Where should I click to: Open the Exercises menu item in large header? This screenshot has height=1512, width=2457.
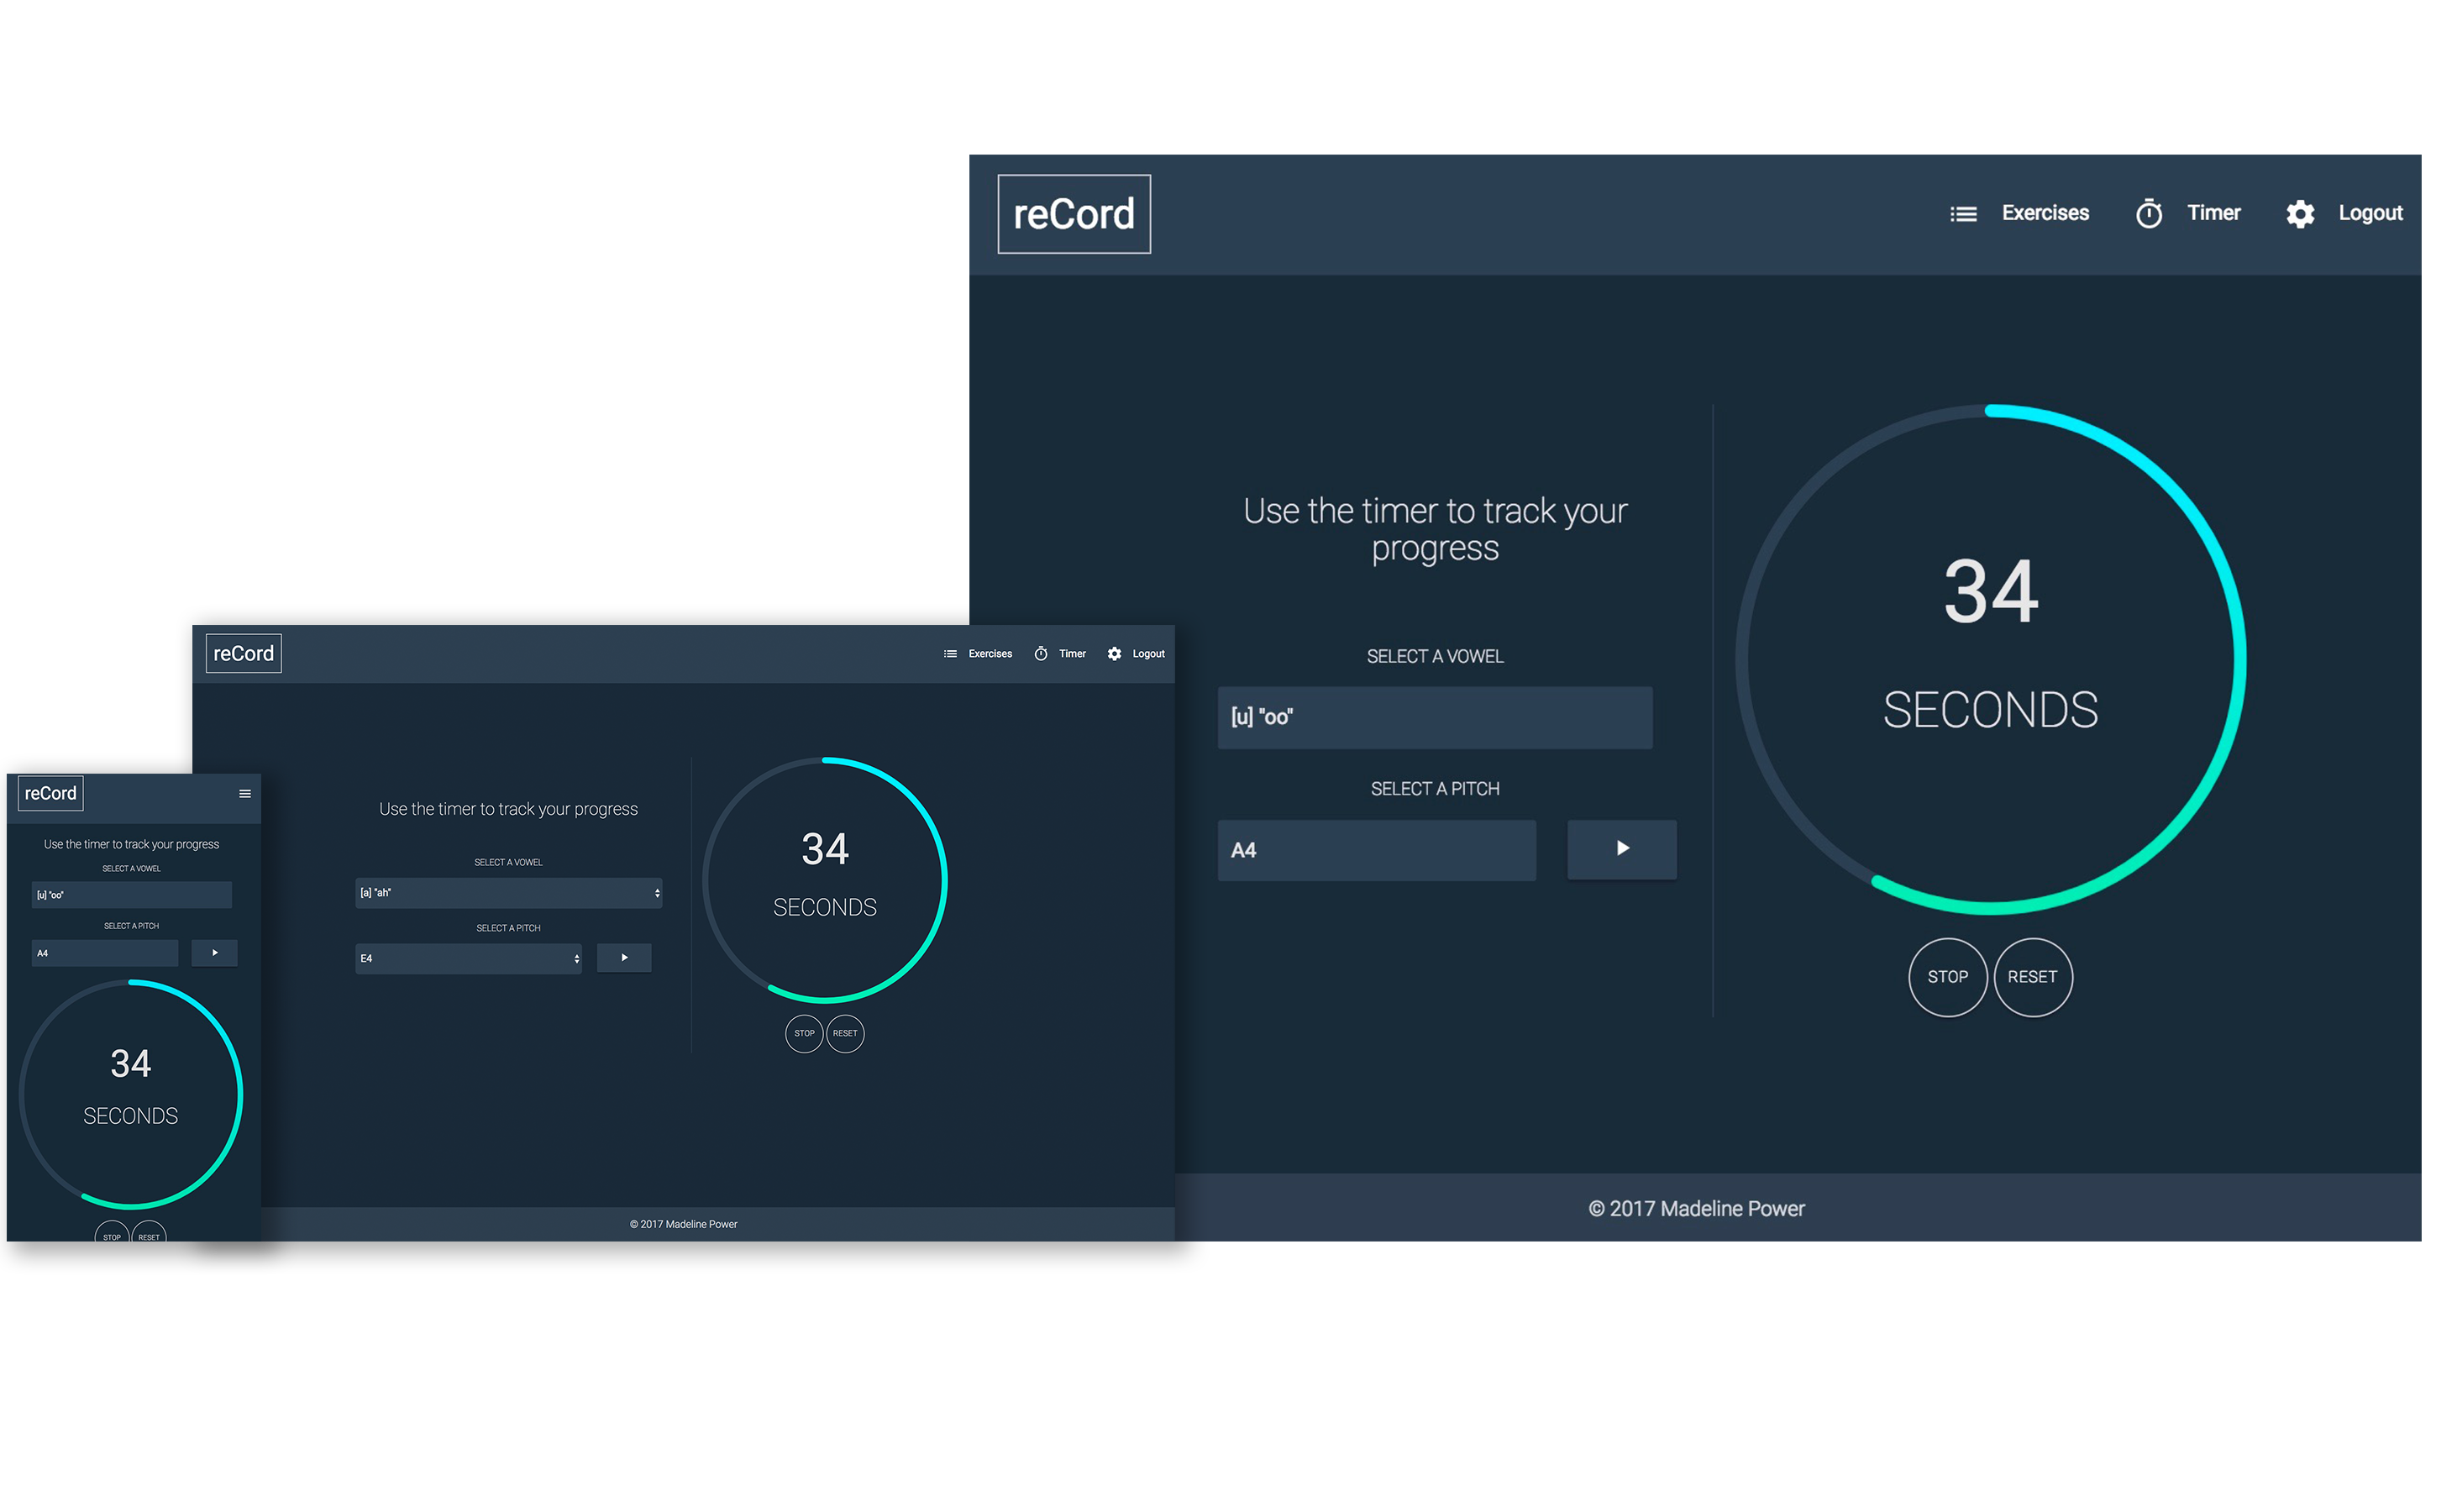point(2045,213)
